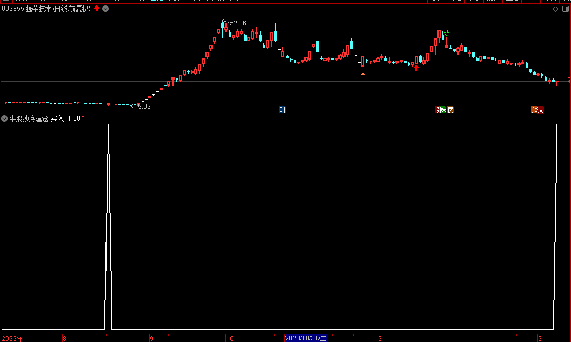Viewport: 571px width, 342px height.
Task: Click the 牛股抄底建仓 indicator name
Action: tap(29, 119)
